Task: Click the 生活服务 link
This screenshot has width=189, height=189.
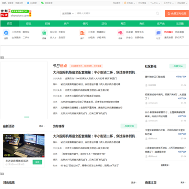Action: click(x=16, y=37)
